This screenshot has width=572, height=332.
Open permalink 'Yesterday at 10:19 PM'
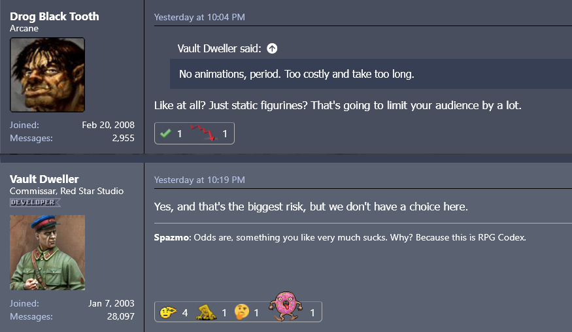pyautogui.click(x=199, y=180)
